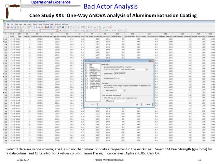The height and width of the screenshot is (164, 218).
Task: Click the Undo arrow icon
Action: pyautogui.click(x=24, y=27)
